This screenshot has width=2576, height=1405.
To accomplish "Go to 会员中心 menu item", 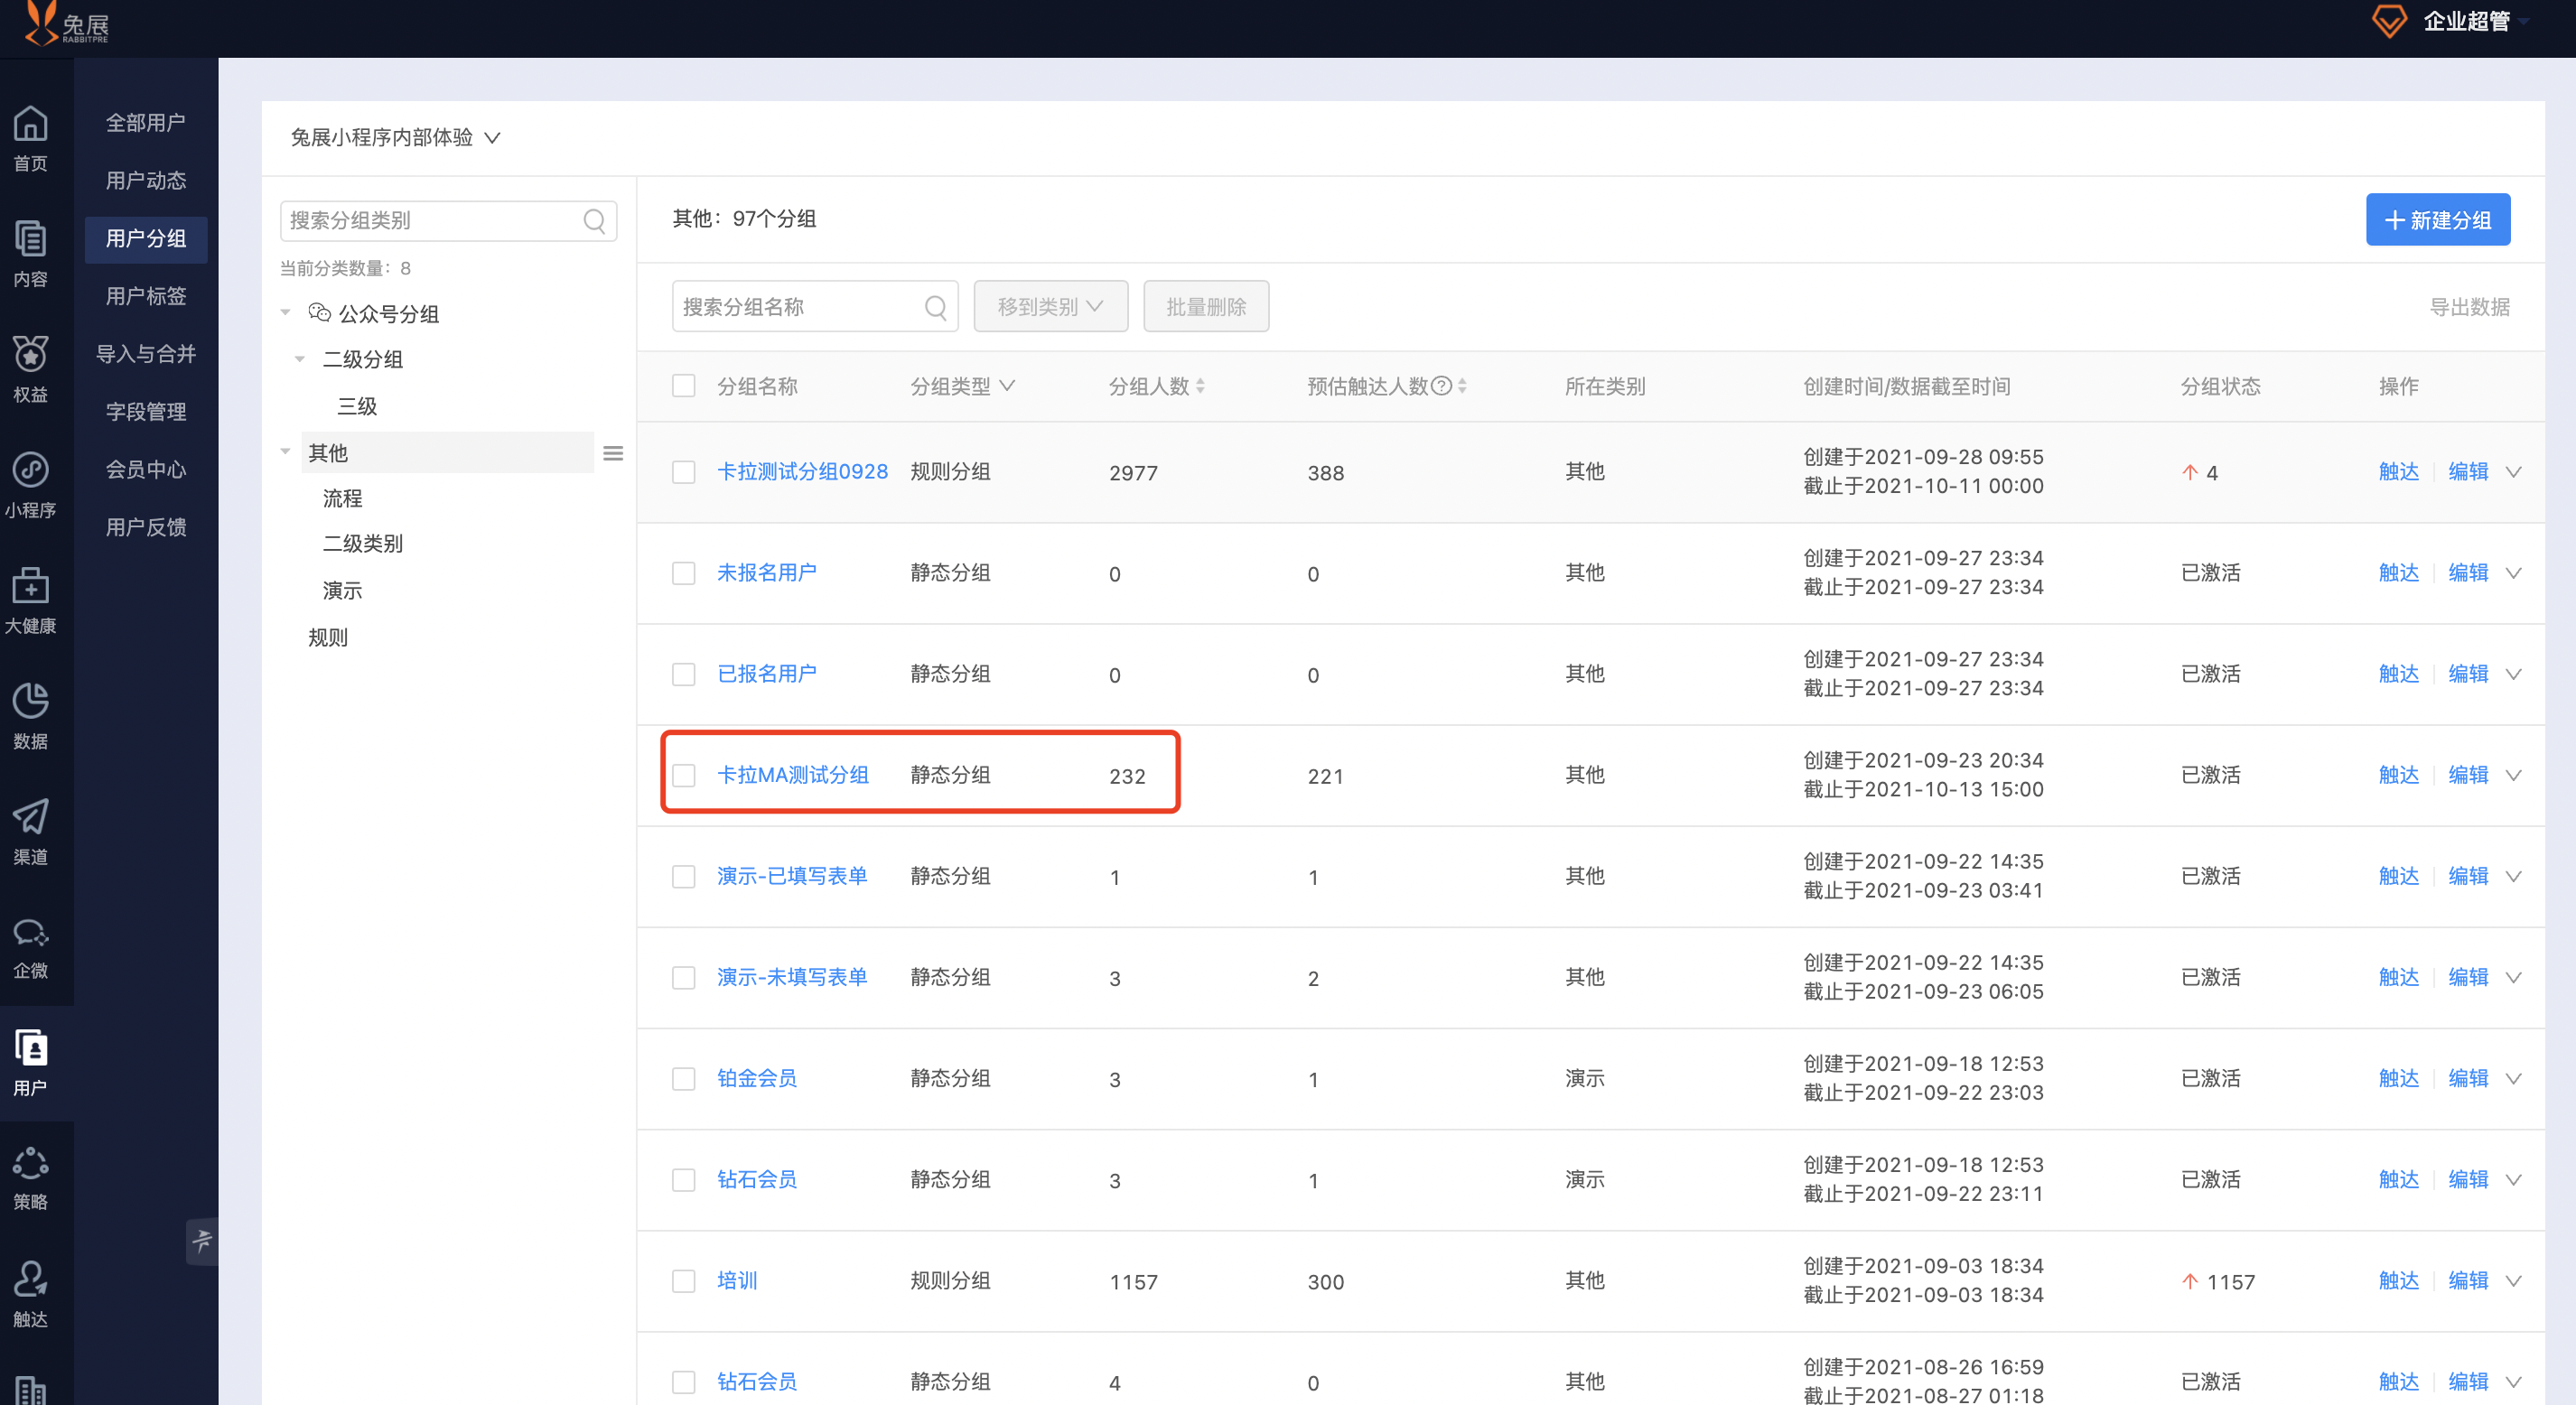I will [x=146, y=470].
